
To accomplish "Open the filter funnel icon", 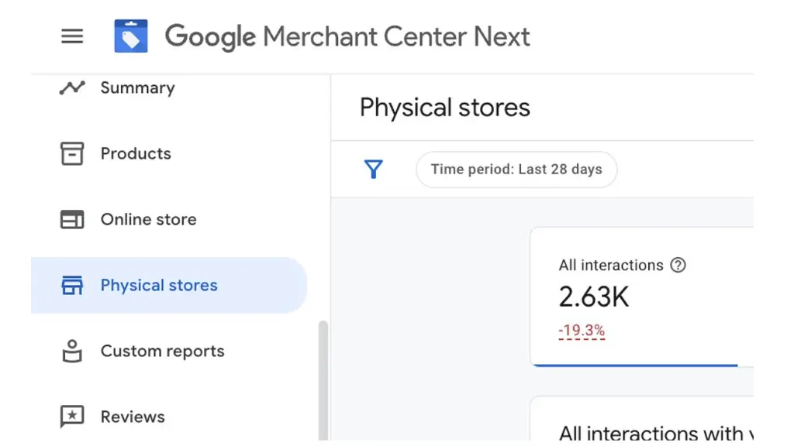I will pos(374,170).
